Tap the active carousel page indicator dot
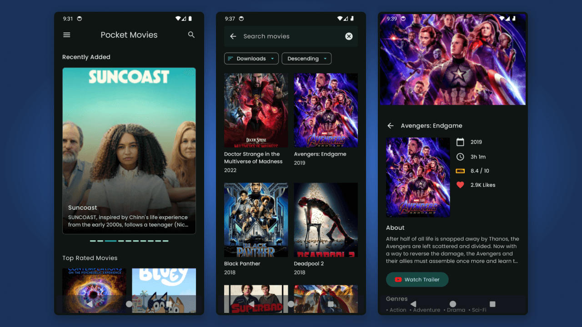Image resolution: width=582 pixels, height=327 pixels. pyautogui.click(x=110, y=241)
